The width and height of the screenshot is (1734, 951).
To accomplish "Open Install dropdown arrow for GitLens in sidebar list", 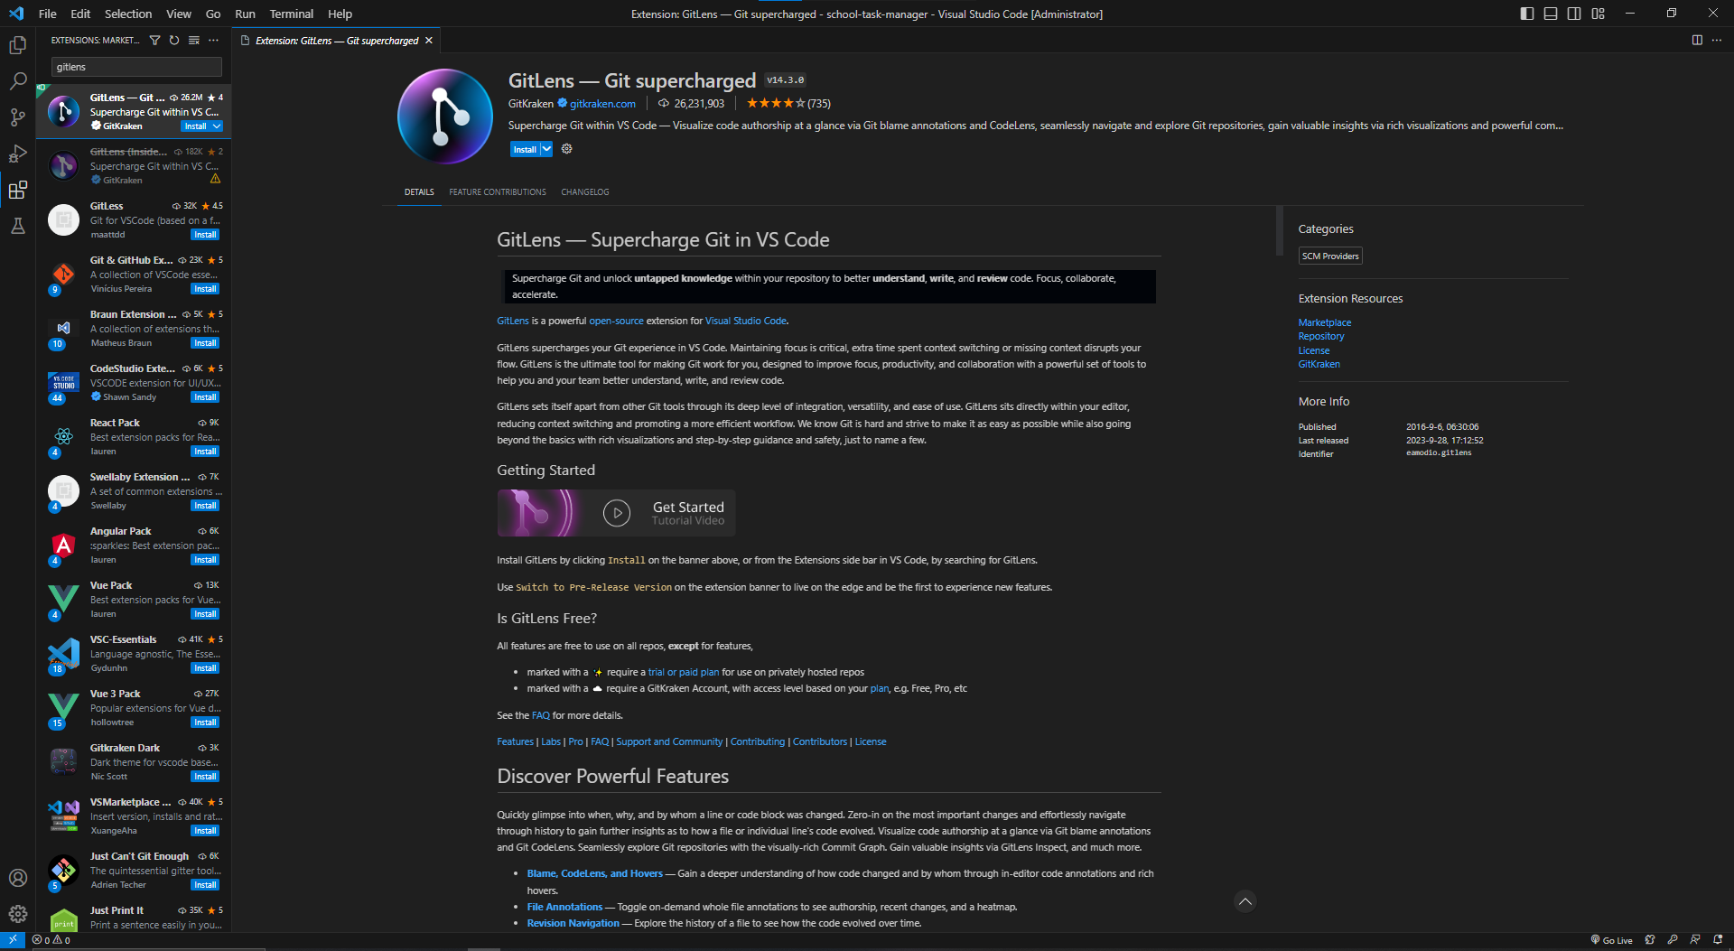I will pyautogui.click(x=217, y=126).
